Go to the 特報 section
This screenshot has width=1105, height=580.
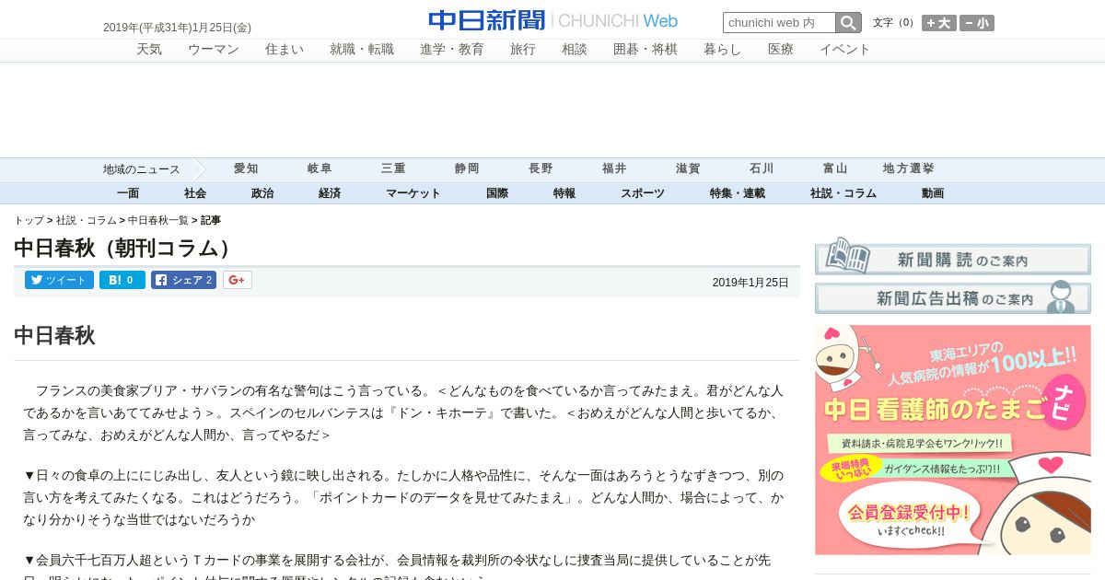click(564, 193)
